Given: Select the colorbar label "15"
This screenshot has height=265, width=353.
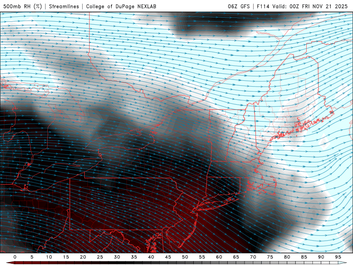Looking at the screenshot, I should point(66,257).
